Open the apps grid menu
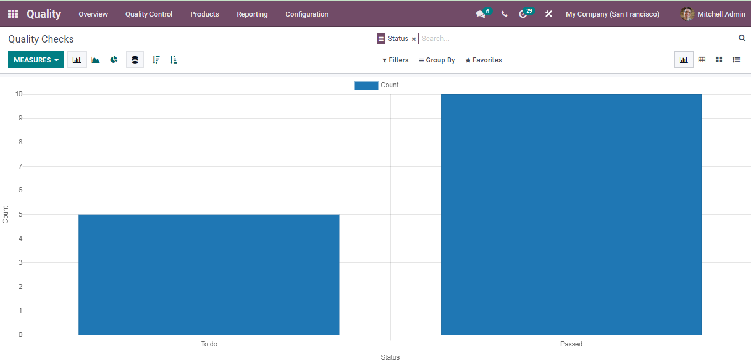 [x=12, y=14]
